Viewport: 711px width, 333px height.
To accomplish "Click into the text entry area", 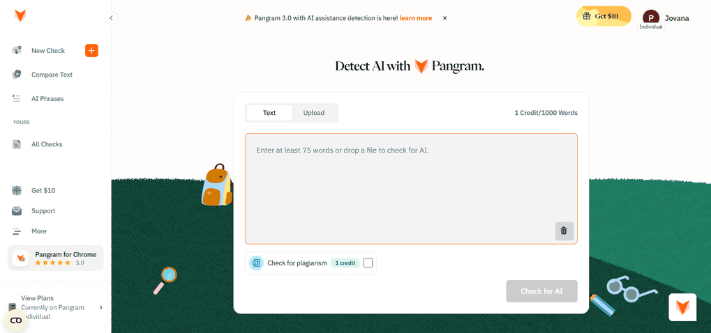I will coord(411,189).
